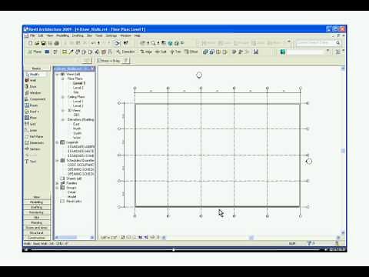Screen dimensions: 369x277
Task: Select the Floor tool
Action: [31, 118]
